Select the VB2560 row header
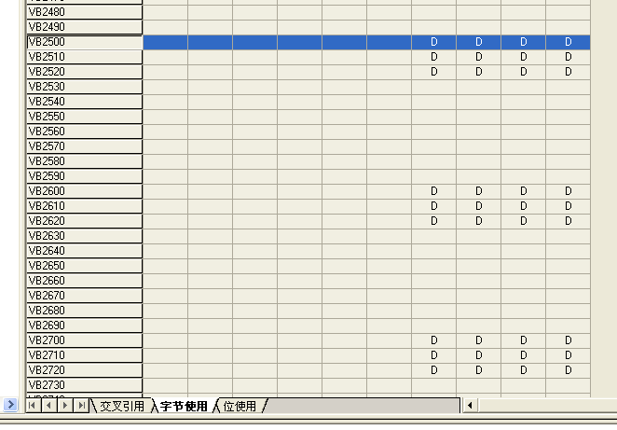Image resolution: width=617 pixels, height=430 pixels. [84, 132]
